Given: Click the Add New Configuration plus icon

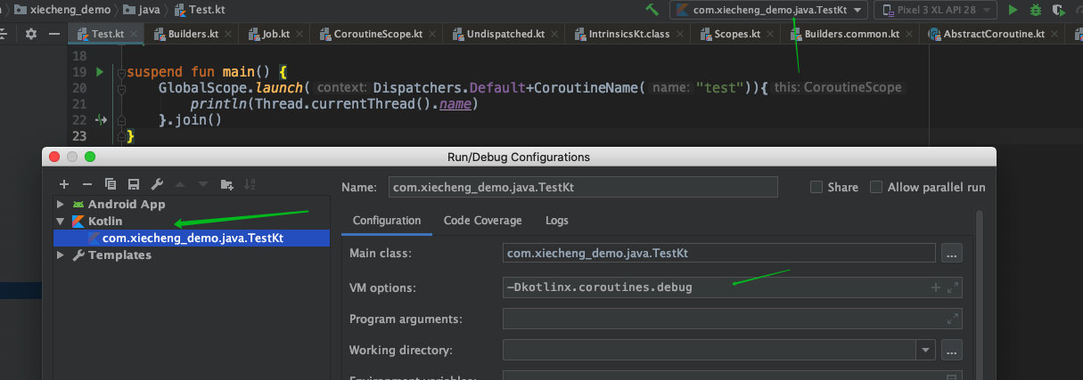Looking at the screenshot, I should coord(64,184).
